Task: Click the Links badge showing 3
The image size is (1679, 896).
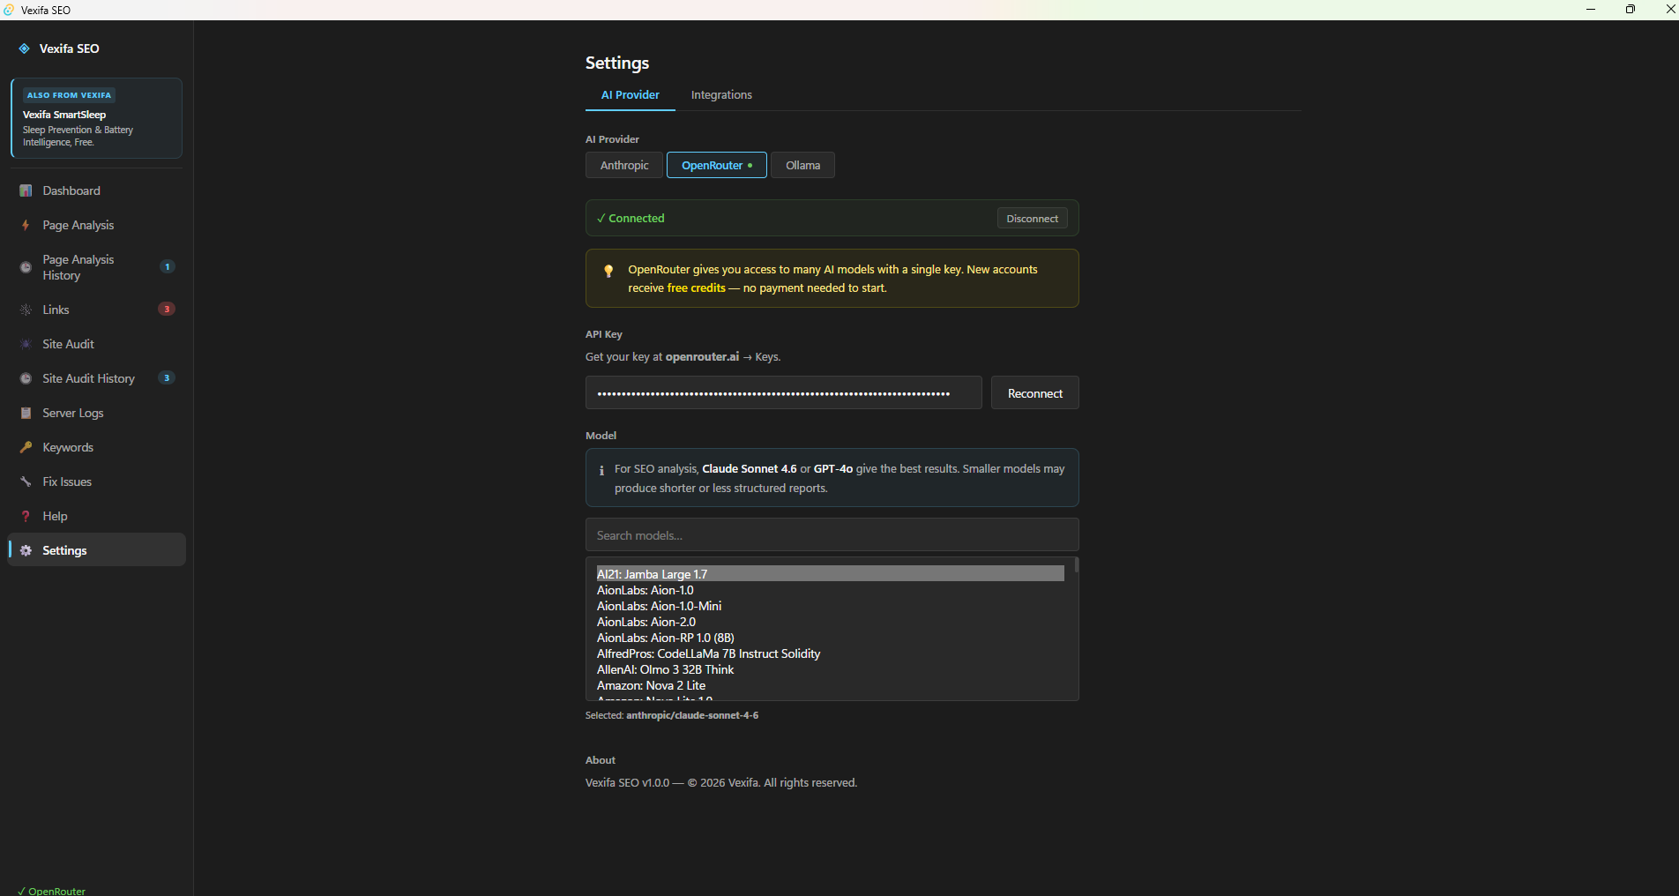Action: (167, 309)
